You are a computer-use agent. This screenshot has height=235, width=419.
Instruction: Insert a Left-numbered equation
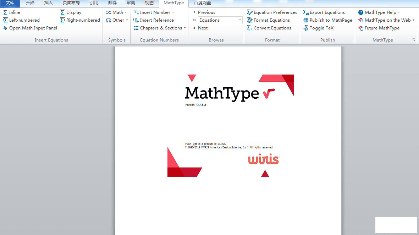(21, 20)
